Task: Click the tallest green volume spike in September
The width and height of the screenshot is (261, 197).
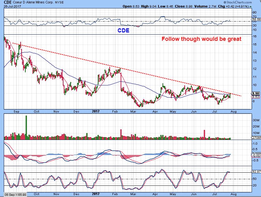Action: 26,127
